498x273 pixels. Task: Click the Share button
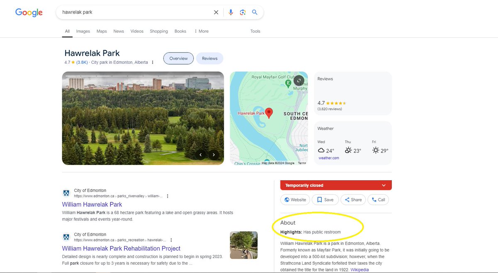point(353,200)
